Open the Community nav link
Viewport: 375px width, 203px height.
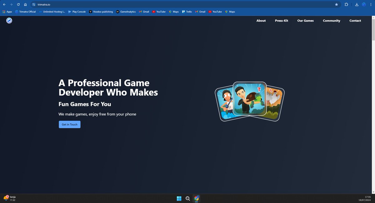[332, 21]
